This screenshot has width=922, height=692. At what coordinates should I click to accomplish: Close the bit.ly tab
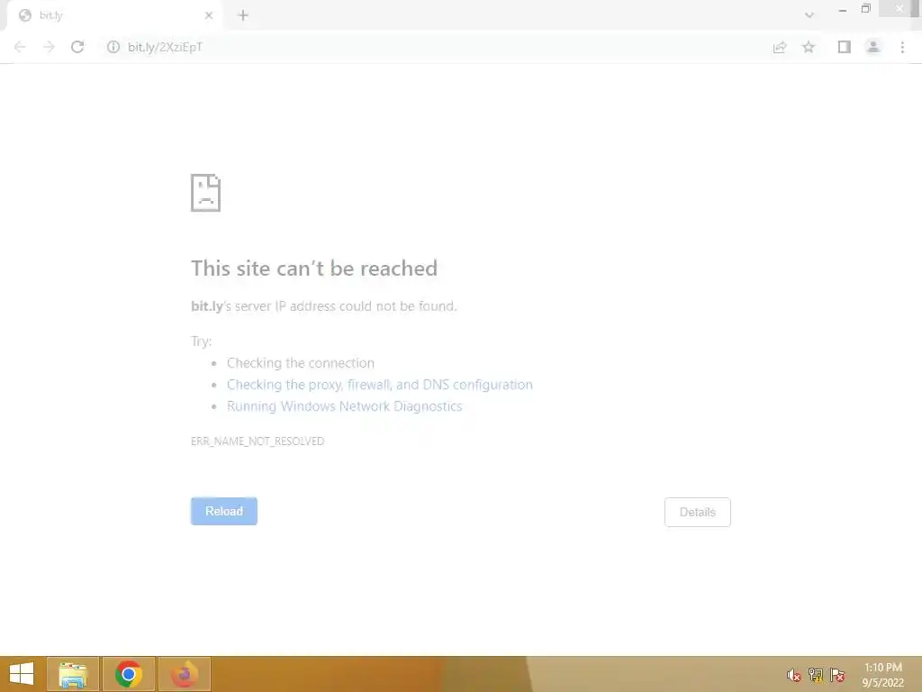pos(209,15)
